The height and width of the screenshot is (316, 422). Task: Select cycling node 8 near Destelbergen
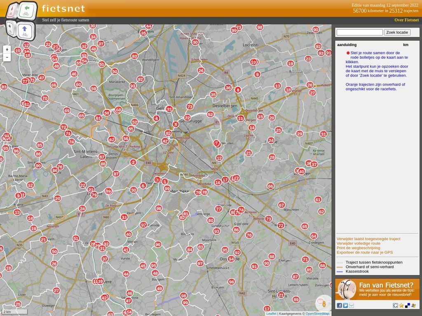pyautogui.click(x=238, y=90)
